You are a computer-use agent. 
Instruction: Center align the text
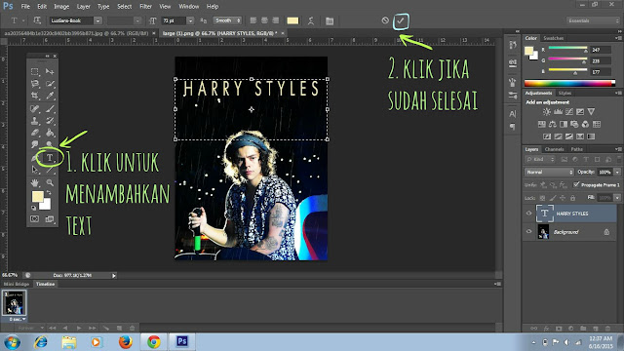click(x=264, y=20)
